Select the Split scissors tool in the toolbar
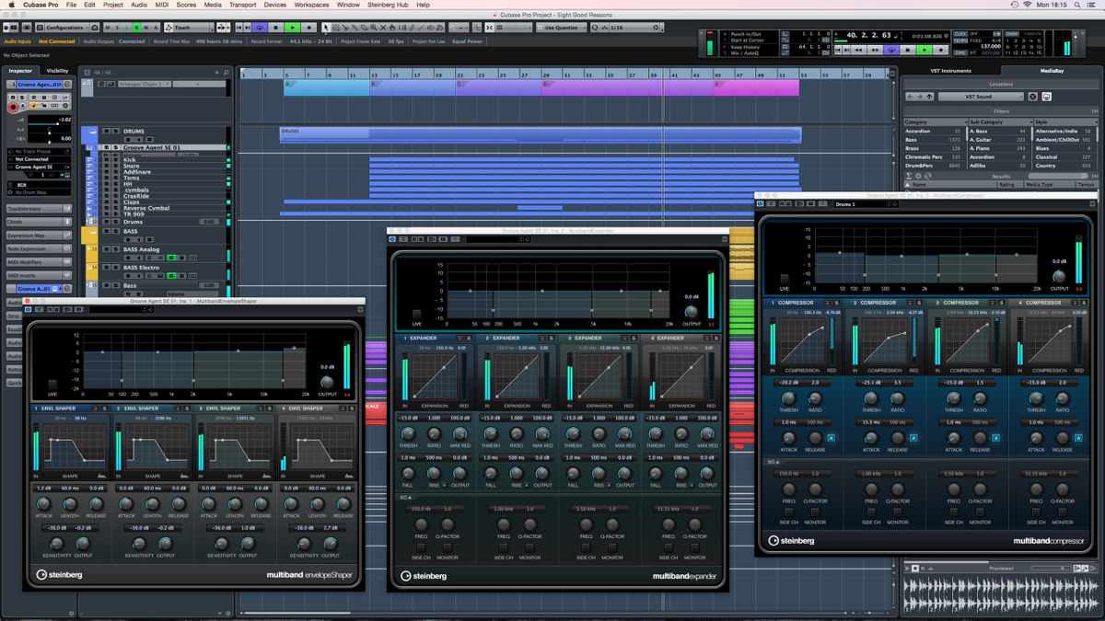The height and width of the screenshot is (621, 1105). click(x=345, y=29)
